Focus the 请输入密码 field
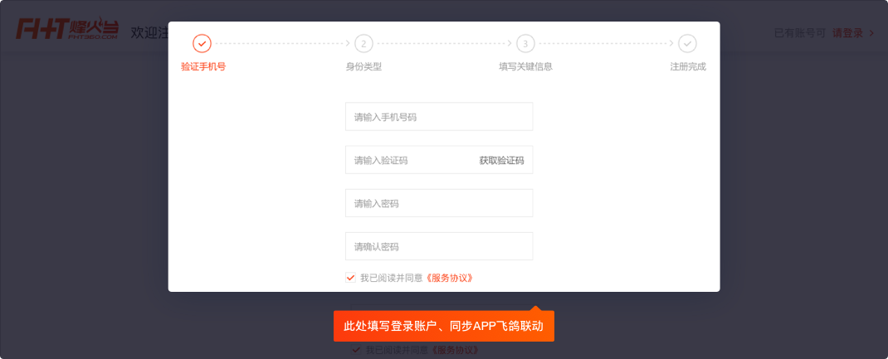The height and width of the screenshot is (359, 888). click(439, 203)
